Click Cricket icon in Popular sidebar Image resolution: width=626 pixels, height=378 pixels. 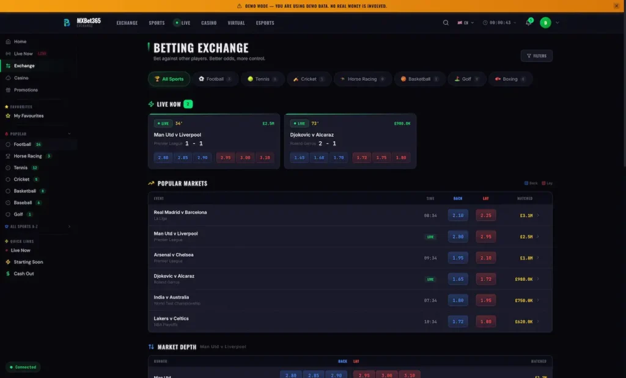(8, 180)
